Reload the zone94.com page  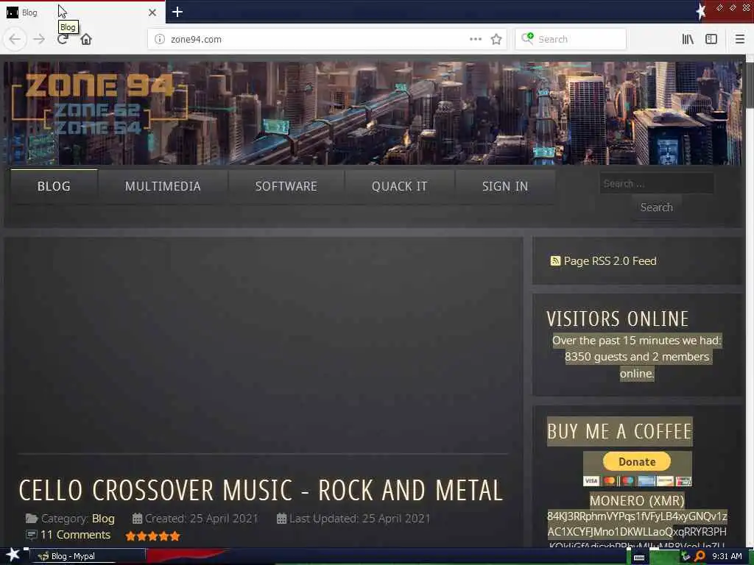[63, 39]
